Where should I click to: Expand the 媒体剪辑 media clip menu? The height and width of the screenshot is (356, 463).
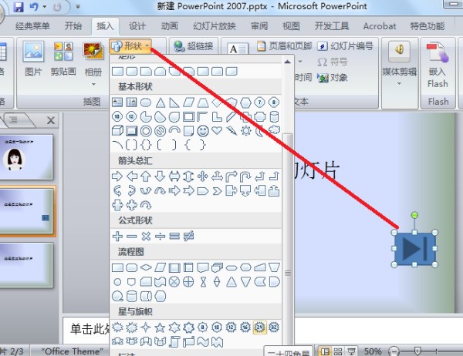pos(400,62)
